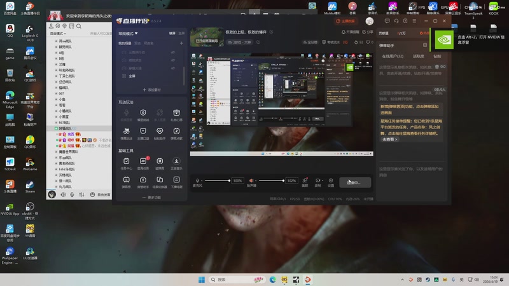Switch to the 活跃度 tab
Screen dimensions: 509x286
(418, 56)
